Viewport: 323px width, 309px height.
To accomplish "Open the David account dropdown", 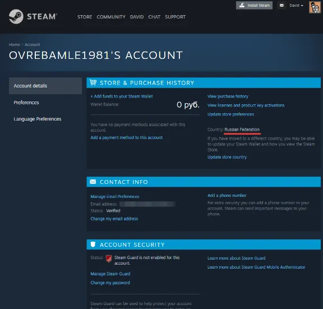I will (296, 6).
